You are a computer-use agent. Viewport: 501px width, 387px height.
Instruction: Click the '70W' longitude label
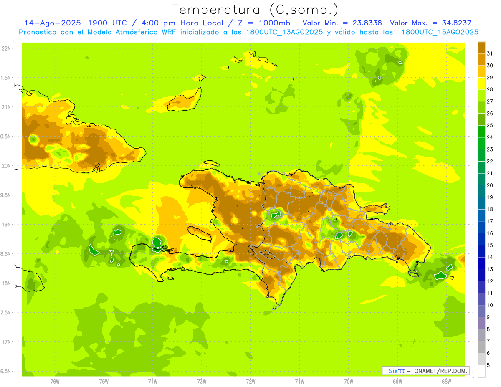coord(349,381)
